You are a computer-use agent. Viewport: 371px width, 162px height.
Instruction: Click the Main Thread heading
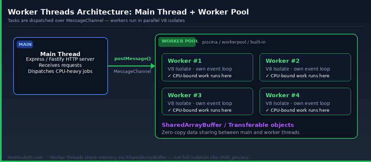[60, 54]
